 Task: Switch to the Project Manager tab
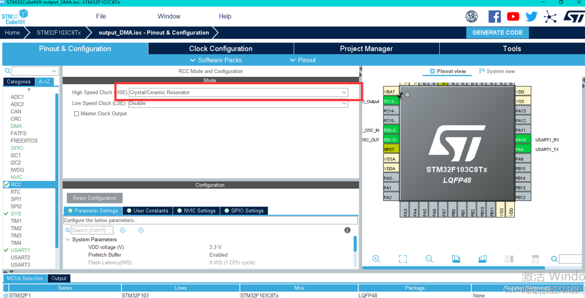[366, 48]
